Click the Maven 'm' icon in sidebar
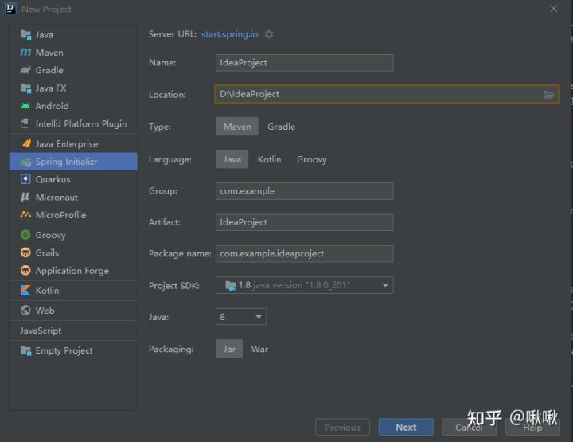573x442 pixels. coord(25,53)
